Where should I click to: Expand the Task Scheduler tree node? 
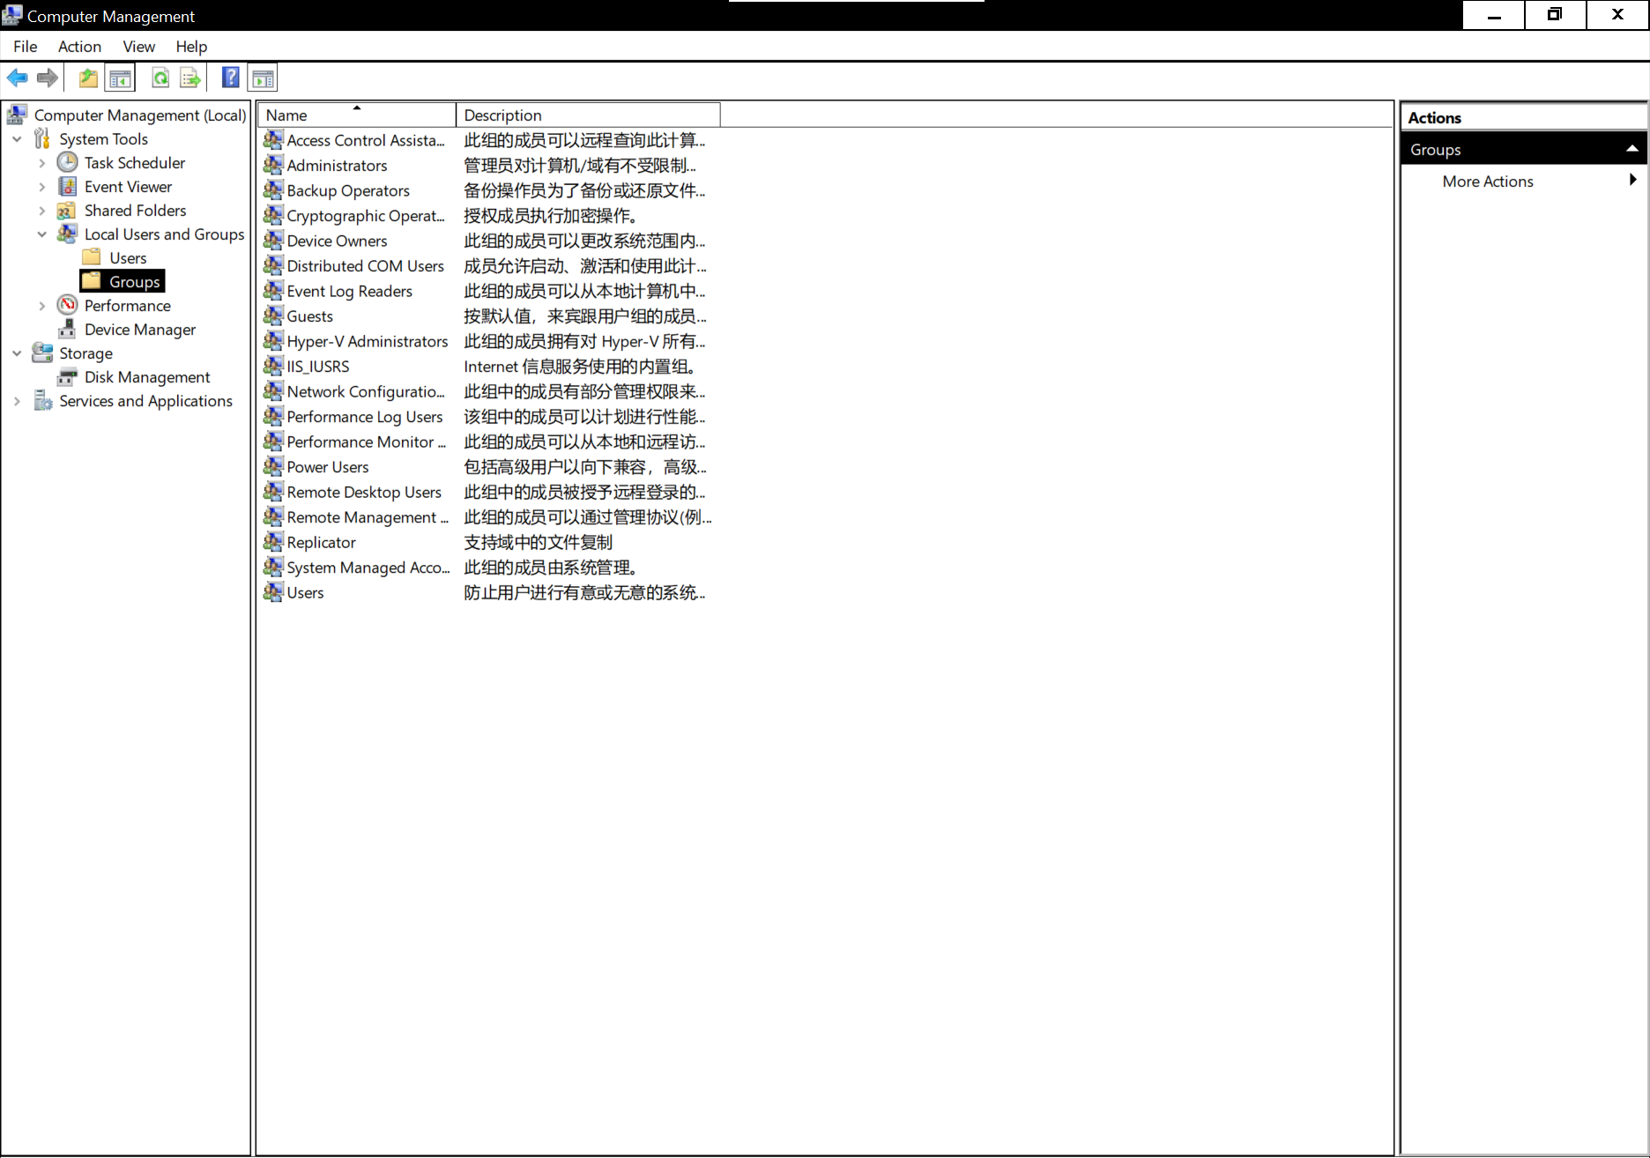(x=41, y=163)
